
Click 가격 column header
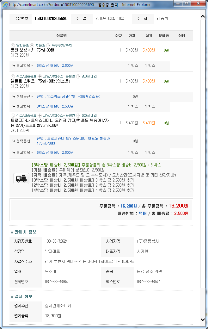[132, 36]
